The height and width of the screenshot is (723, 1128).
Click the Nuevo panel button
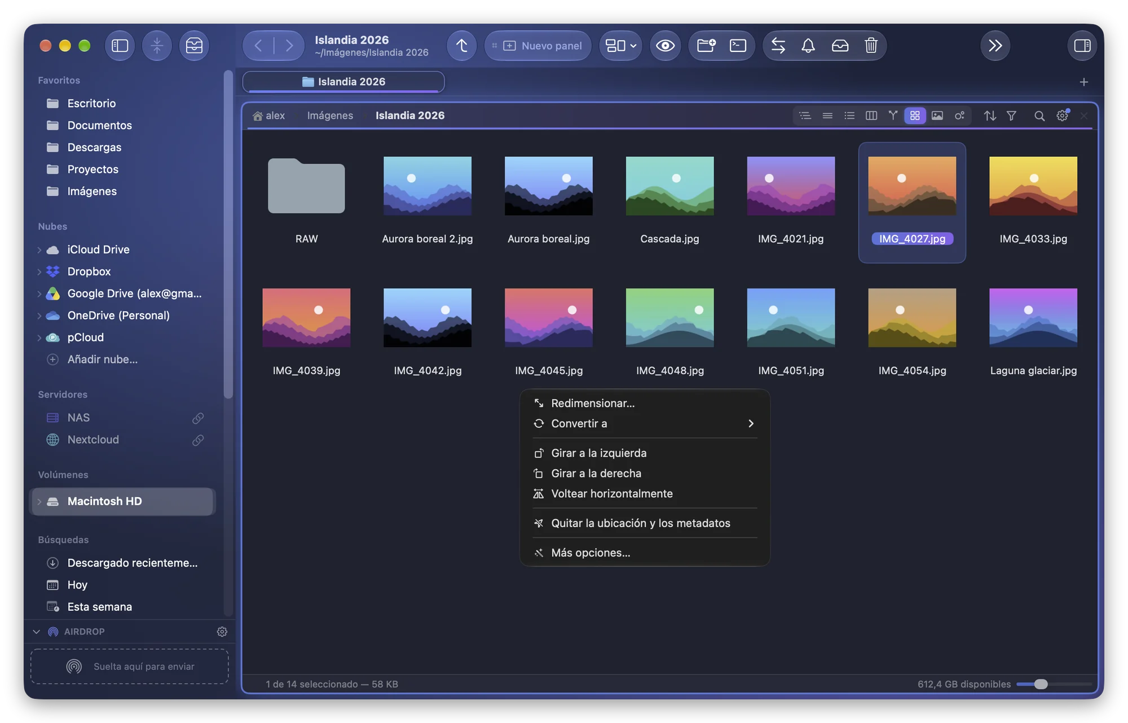[537, 46]
